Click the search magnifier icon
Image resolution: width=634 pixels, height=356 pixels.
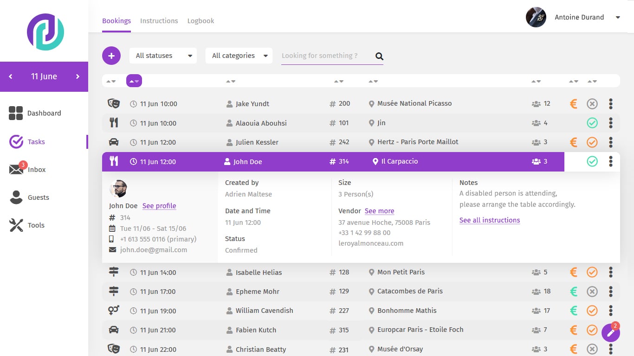click(x=379, y=56)
